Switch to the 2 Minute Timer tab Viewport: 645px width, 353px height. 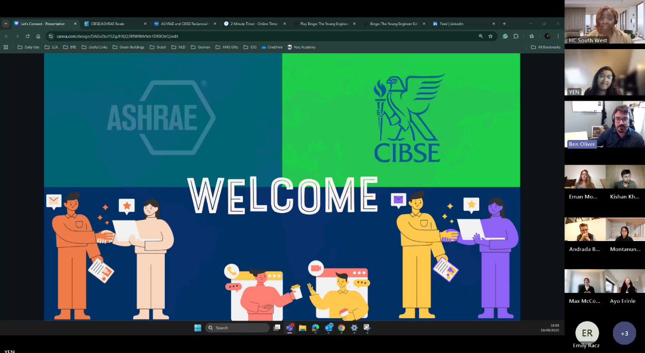pos(252,24)
